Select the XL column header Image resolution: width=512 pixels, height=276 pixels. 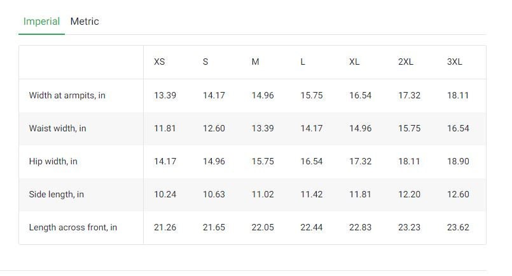point(354,62)
